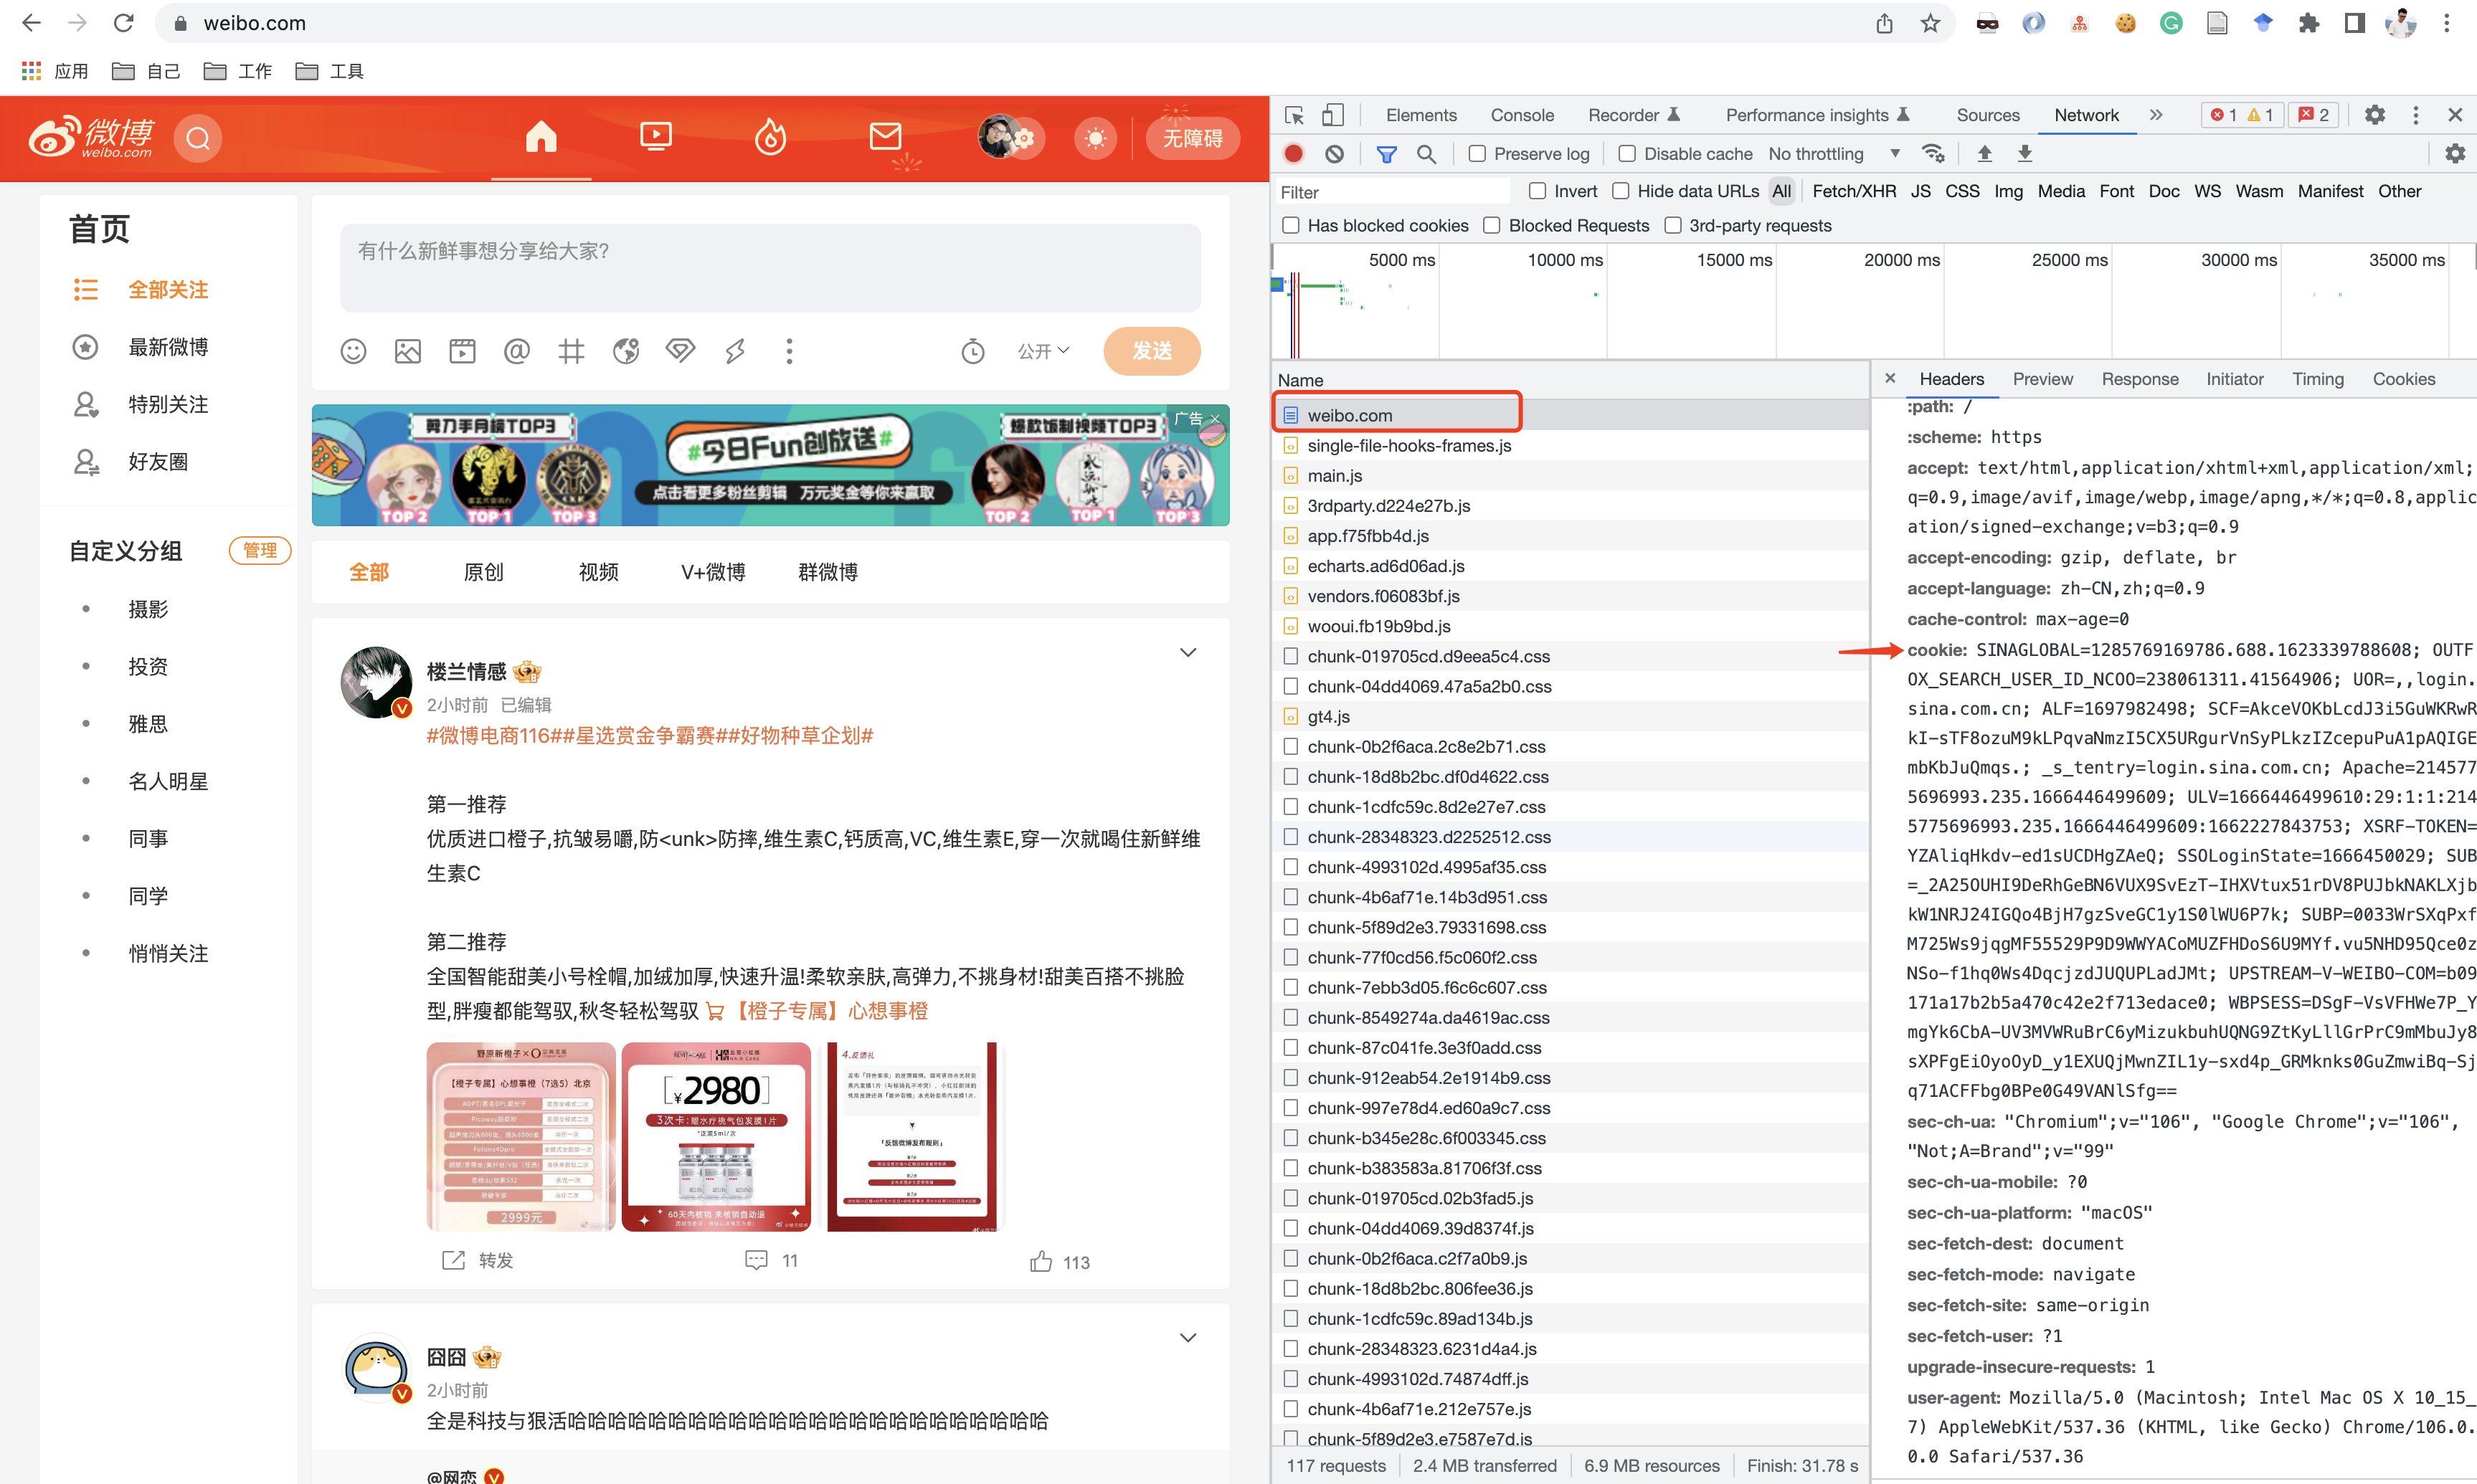Viewport: 2477px width, 1484px height.
Task: Click the import HAR file upload icon
Action: click(x=1984, y=154)
